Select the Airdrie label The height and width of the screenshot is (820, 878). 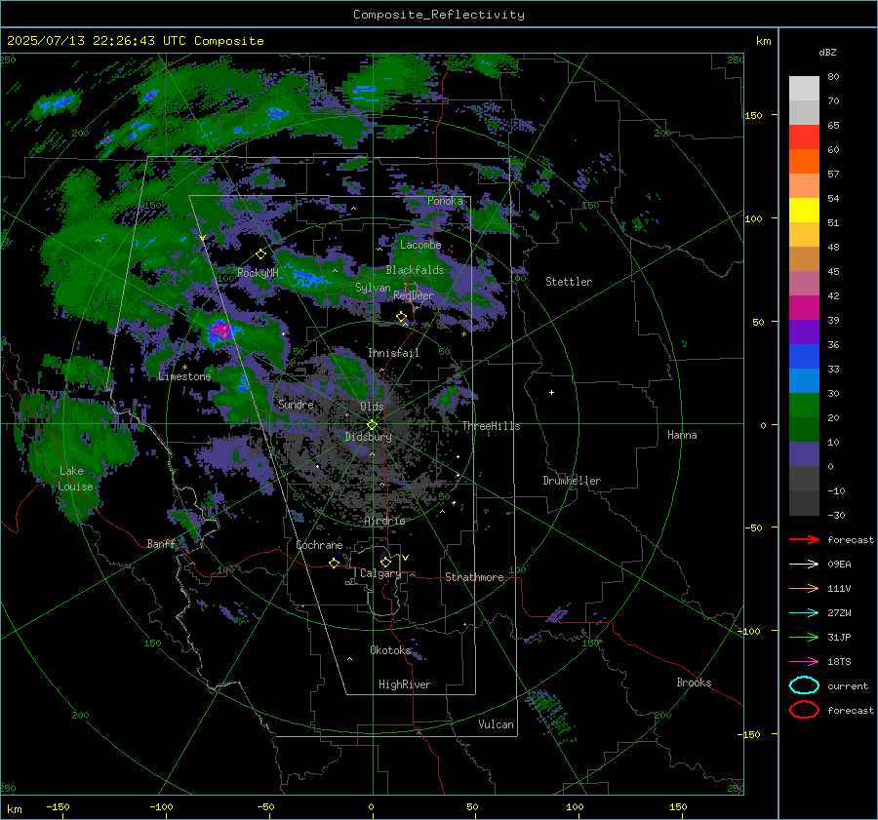coord(384,521)
